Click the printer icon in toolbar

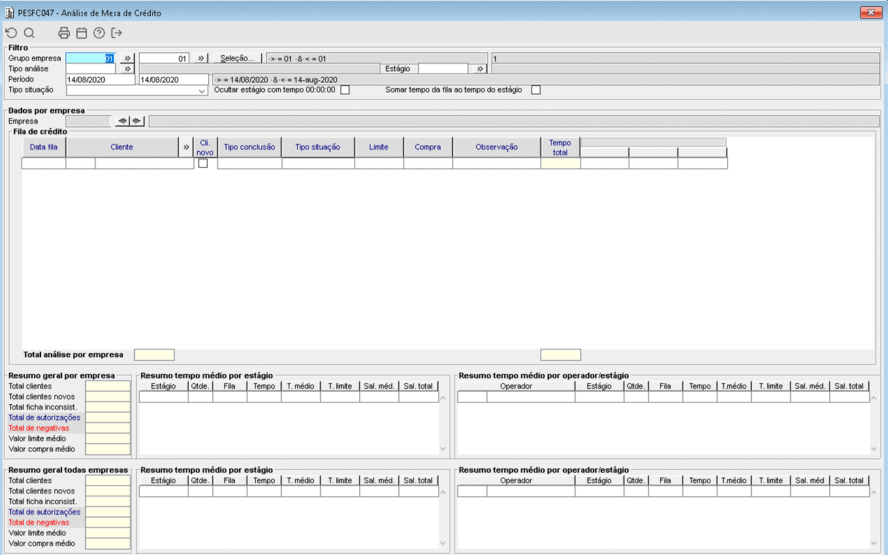[63, 33]
